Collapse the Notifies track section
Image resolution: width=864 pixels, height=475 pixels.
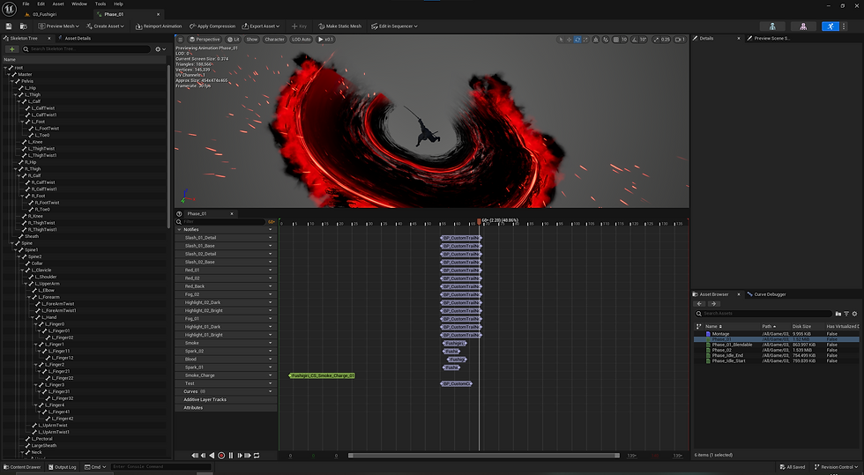coord(180,229)
